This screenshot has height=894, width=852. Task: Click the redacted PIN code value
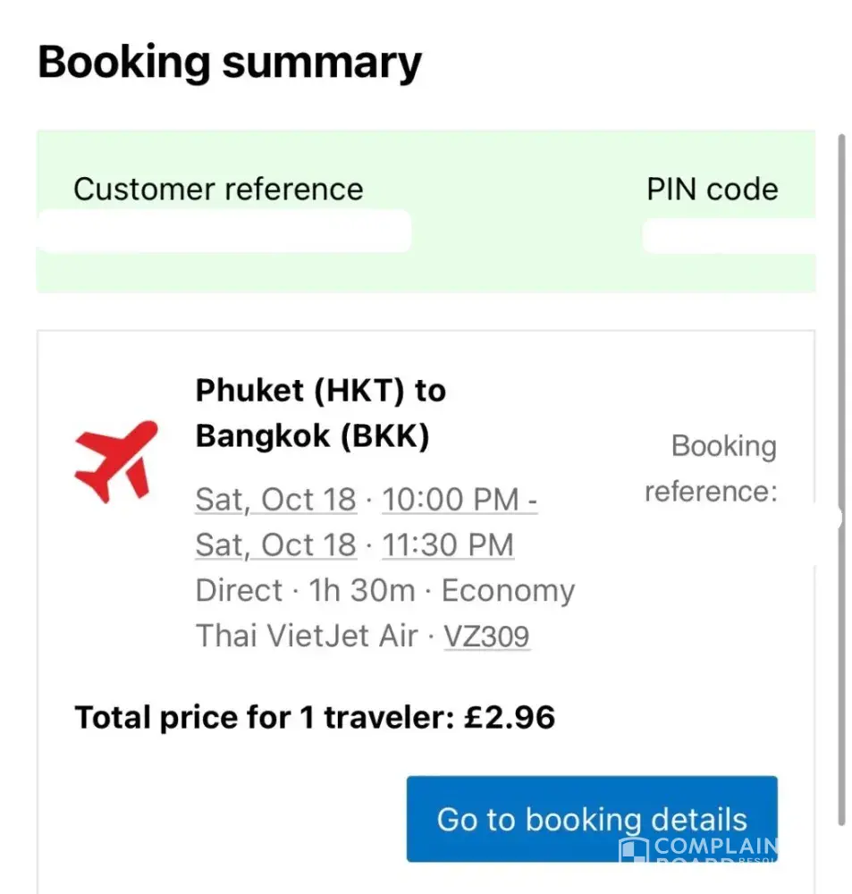tap(729, 234)
